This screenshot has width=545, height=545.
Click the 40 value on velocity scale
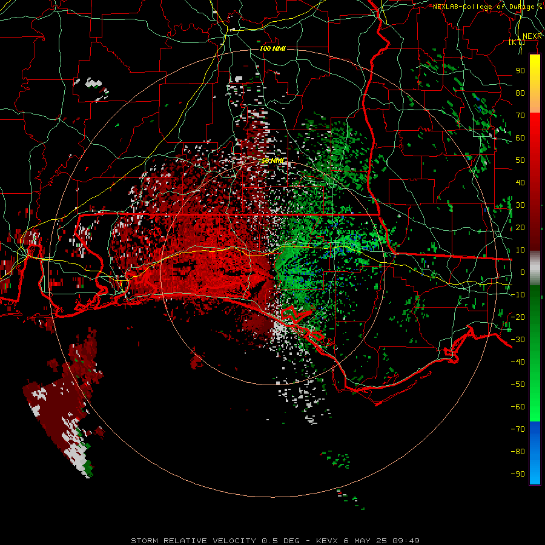tap(520, 183)
